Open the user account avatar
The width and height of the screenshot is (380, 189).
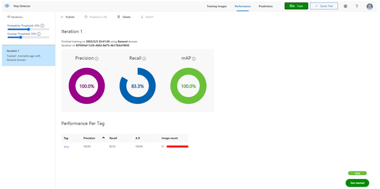[370, 6]
